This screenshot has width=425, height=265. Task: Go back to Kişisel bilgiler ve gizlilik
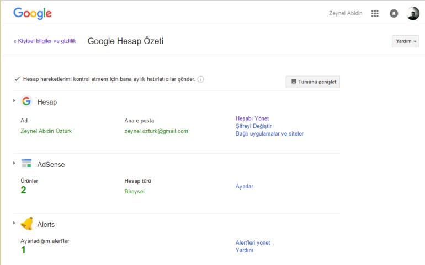pyautogui.click(x=45, y=41)
